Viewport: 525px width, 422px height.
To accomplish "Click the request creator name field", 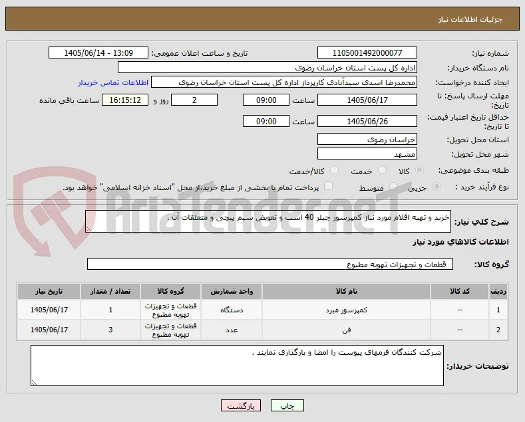I will point(284,82).
